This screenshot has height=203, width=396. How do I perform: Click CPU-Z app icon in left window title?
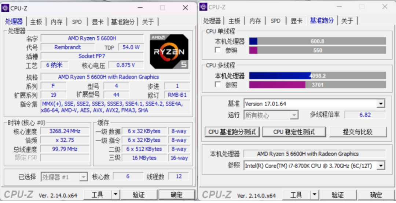click(x=5, y=8)
